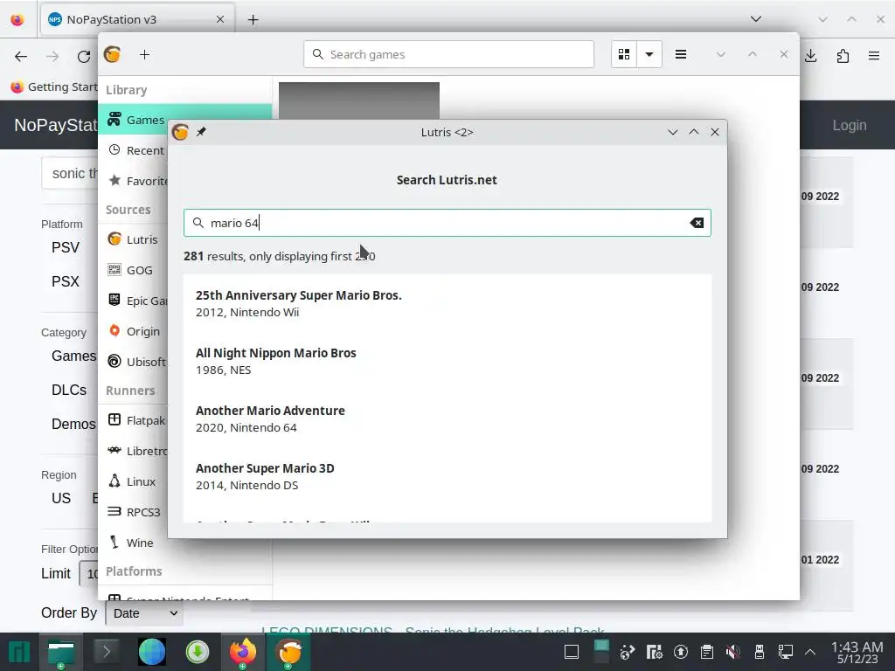Screen dimensions: 895x671
Task: Go back in Firefox
Action: click(x=21, y=56)
